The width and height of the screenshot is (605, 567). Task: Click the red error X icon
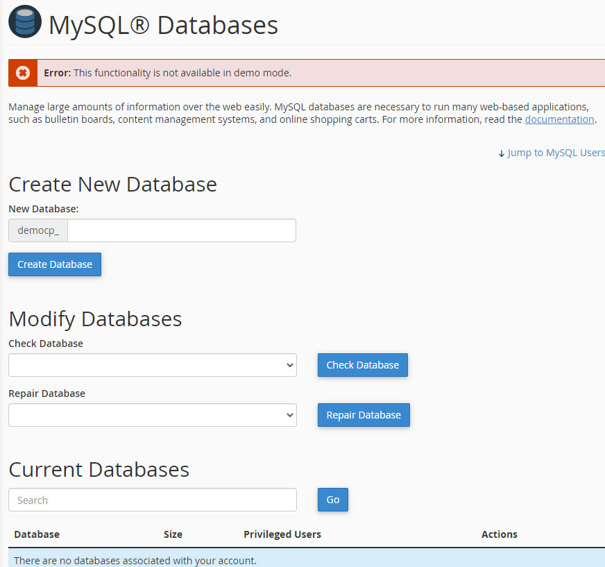(23, 73)
